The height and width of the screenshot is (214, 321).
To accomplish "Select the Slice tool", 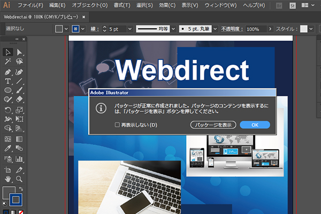I will pos(19,170).
